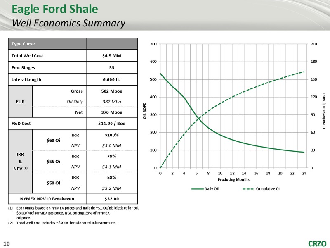Screen dimensions: 330x248
Task: Click the "Oil, BOPD" axis title
Action: pos(145,111)
